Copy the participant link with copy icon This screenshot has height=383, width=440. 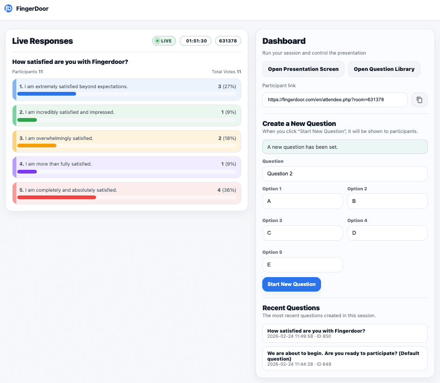coord(419,100)
